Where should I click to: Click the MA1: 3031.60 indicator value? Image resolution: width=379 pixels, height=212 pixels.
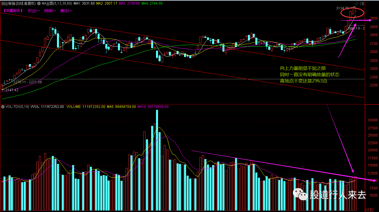84,3
